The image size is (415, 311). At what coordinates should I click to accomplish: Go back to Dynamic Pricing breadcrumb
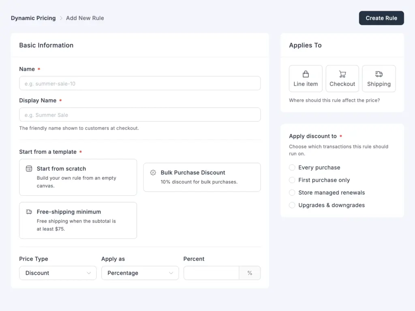click(33, 18)
